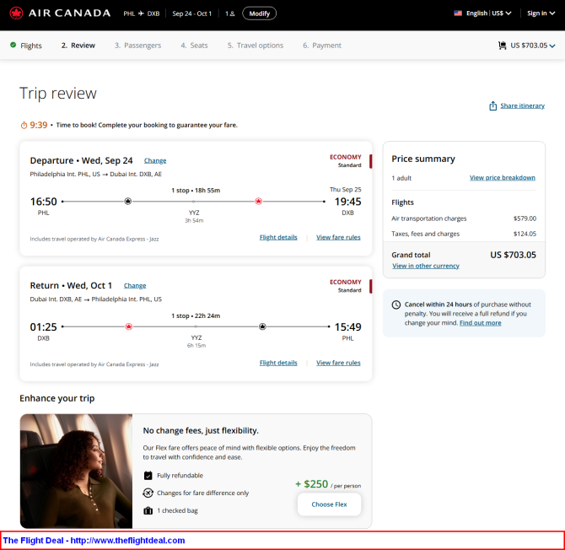The width and height of the screenshot is (565, 550).
Task: Open the 5. Travel options step
Action: pyautogui.click(x=256, y=46)
